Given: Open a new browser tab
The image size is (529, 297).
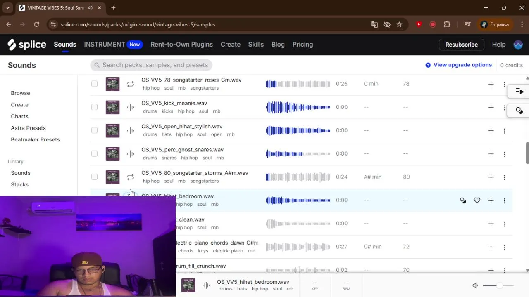Looking at the screenshot, I should pyautogui.click(x=113, y=7).
